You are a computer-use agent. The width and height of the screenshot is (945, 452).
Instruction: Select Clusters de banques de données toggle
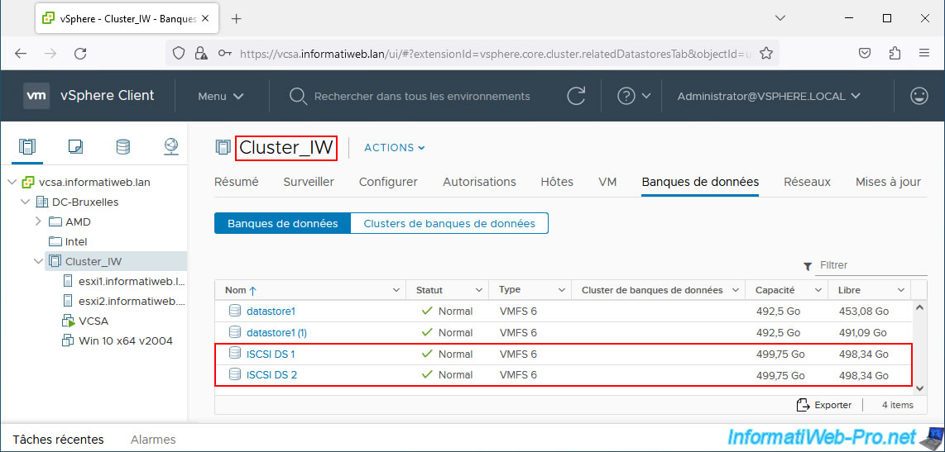pos(449,223)
